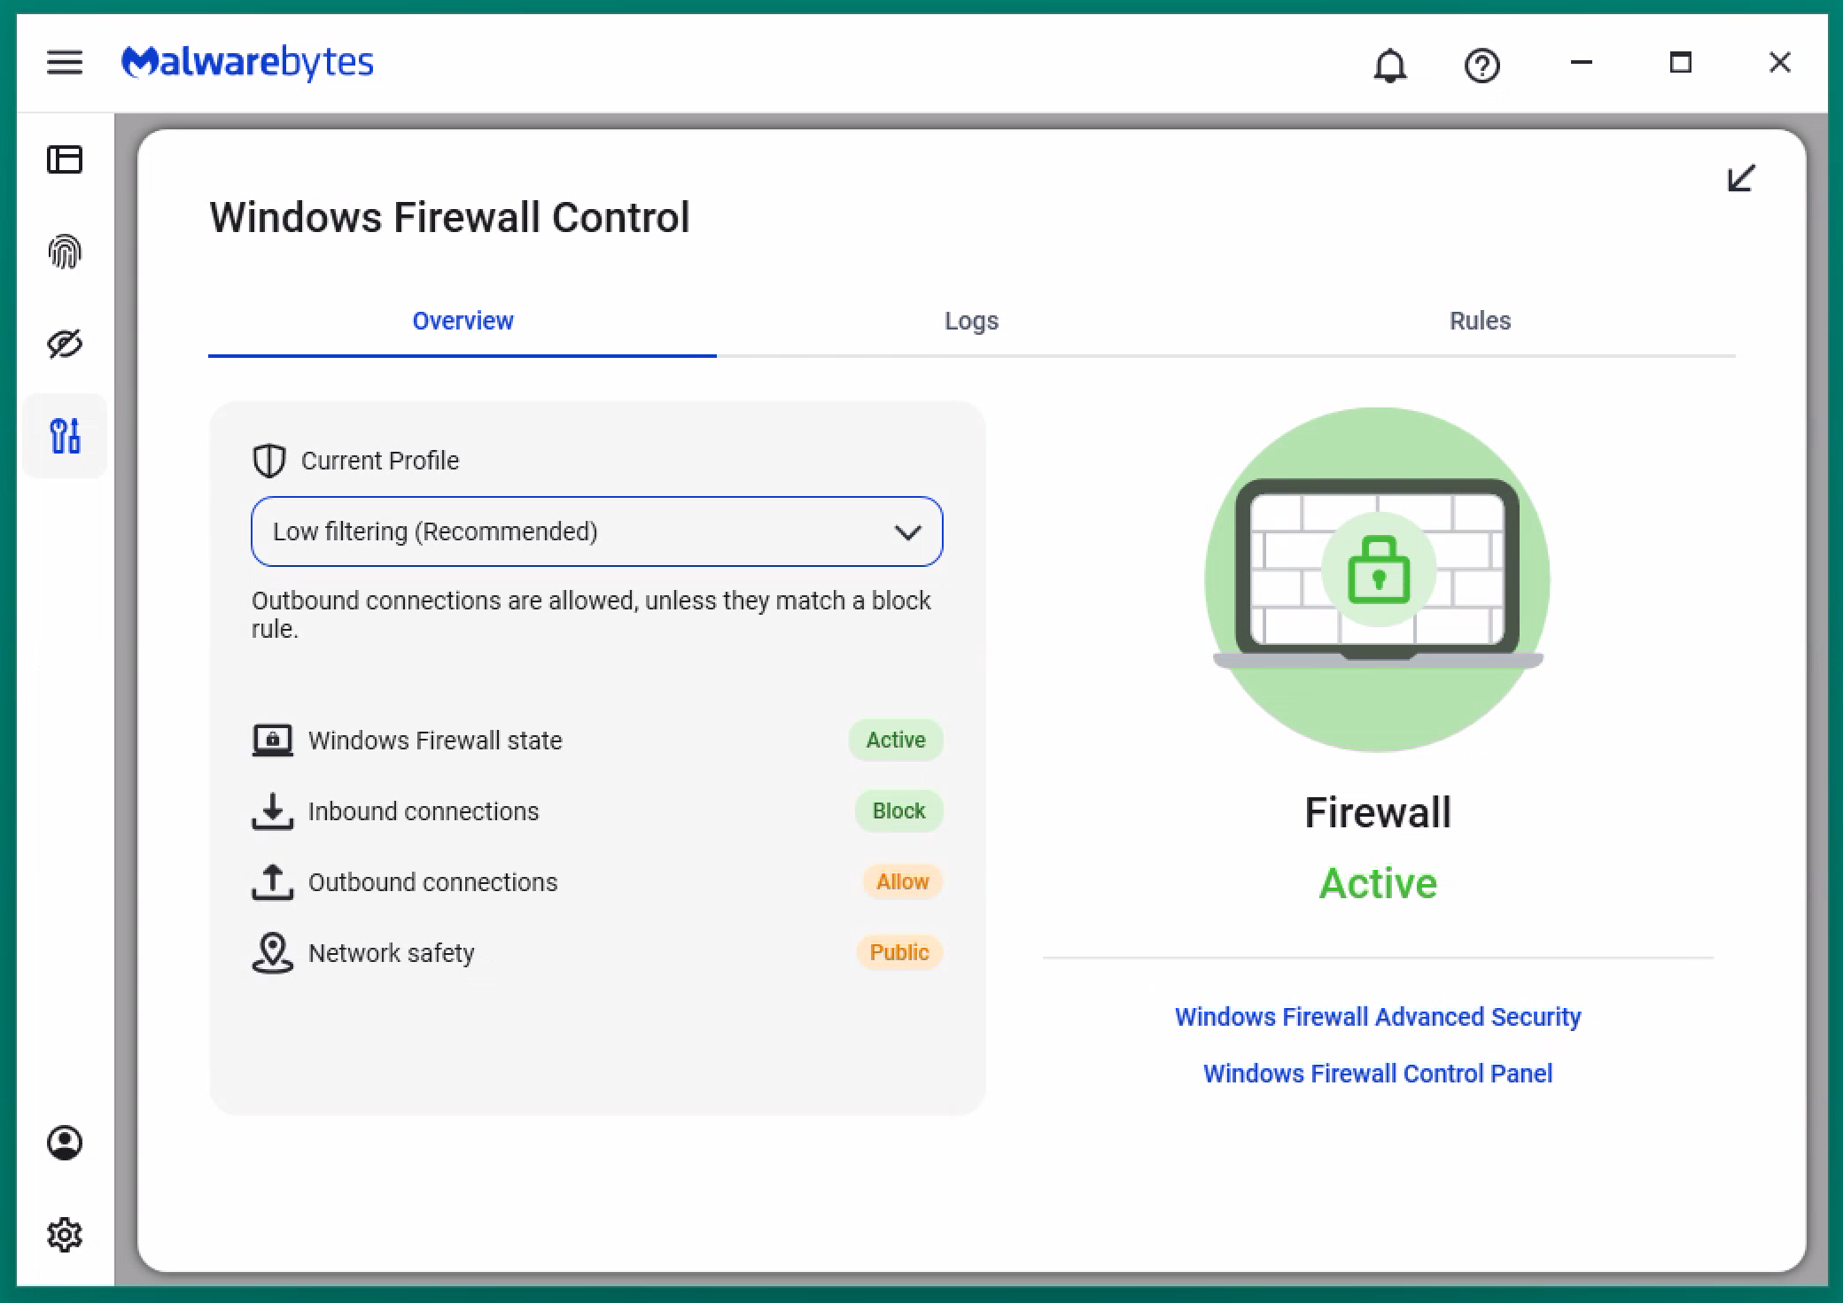Click the dropdown chevron arrow
Viewport: 1843px width, 1303px height.
coord(907,532)
